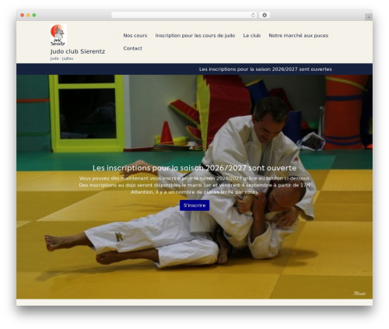Screen dimensions: 389x329
Task: Click the Judo · Jujitsu tagline text
Action: tap(61, 58)
